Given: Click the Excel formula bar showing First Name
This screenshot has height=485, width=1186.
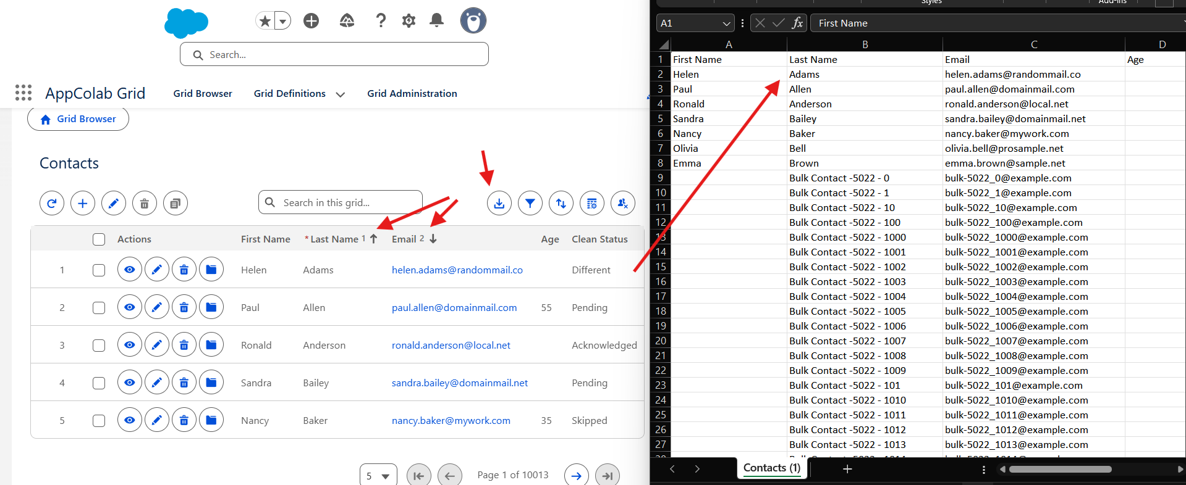Looking at the screenshot, I should pos(998,23).
